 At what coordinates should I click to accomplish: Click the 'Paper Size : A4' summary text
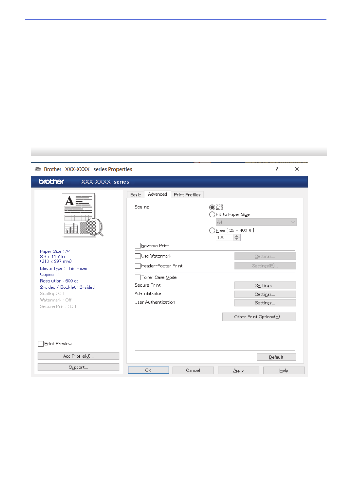click(55, 251)
